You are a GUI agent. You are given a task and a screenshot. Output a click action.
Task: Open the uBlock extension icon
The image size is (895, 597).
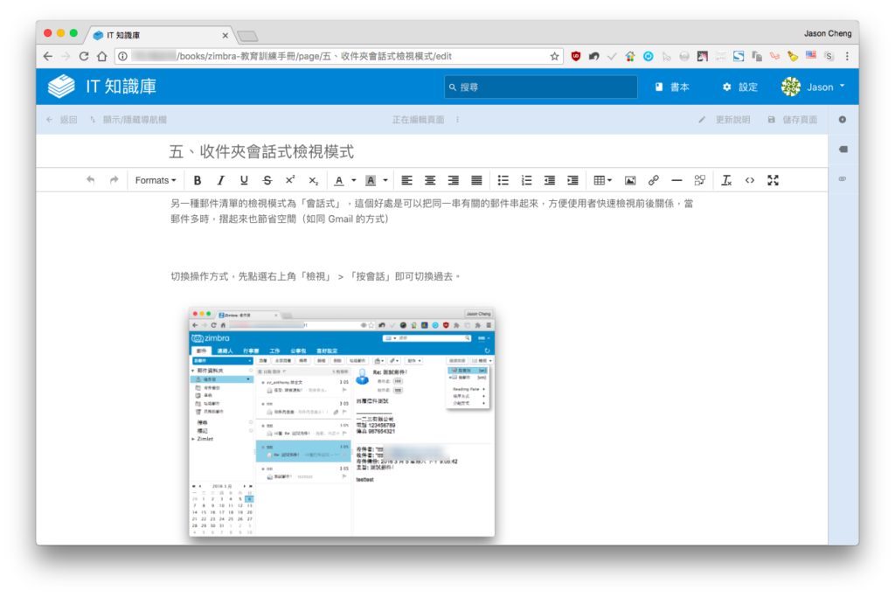pos(575,56)
